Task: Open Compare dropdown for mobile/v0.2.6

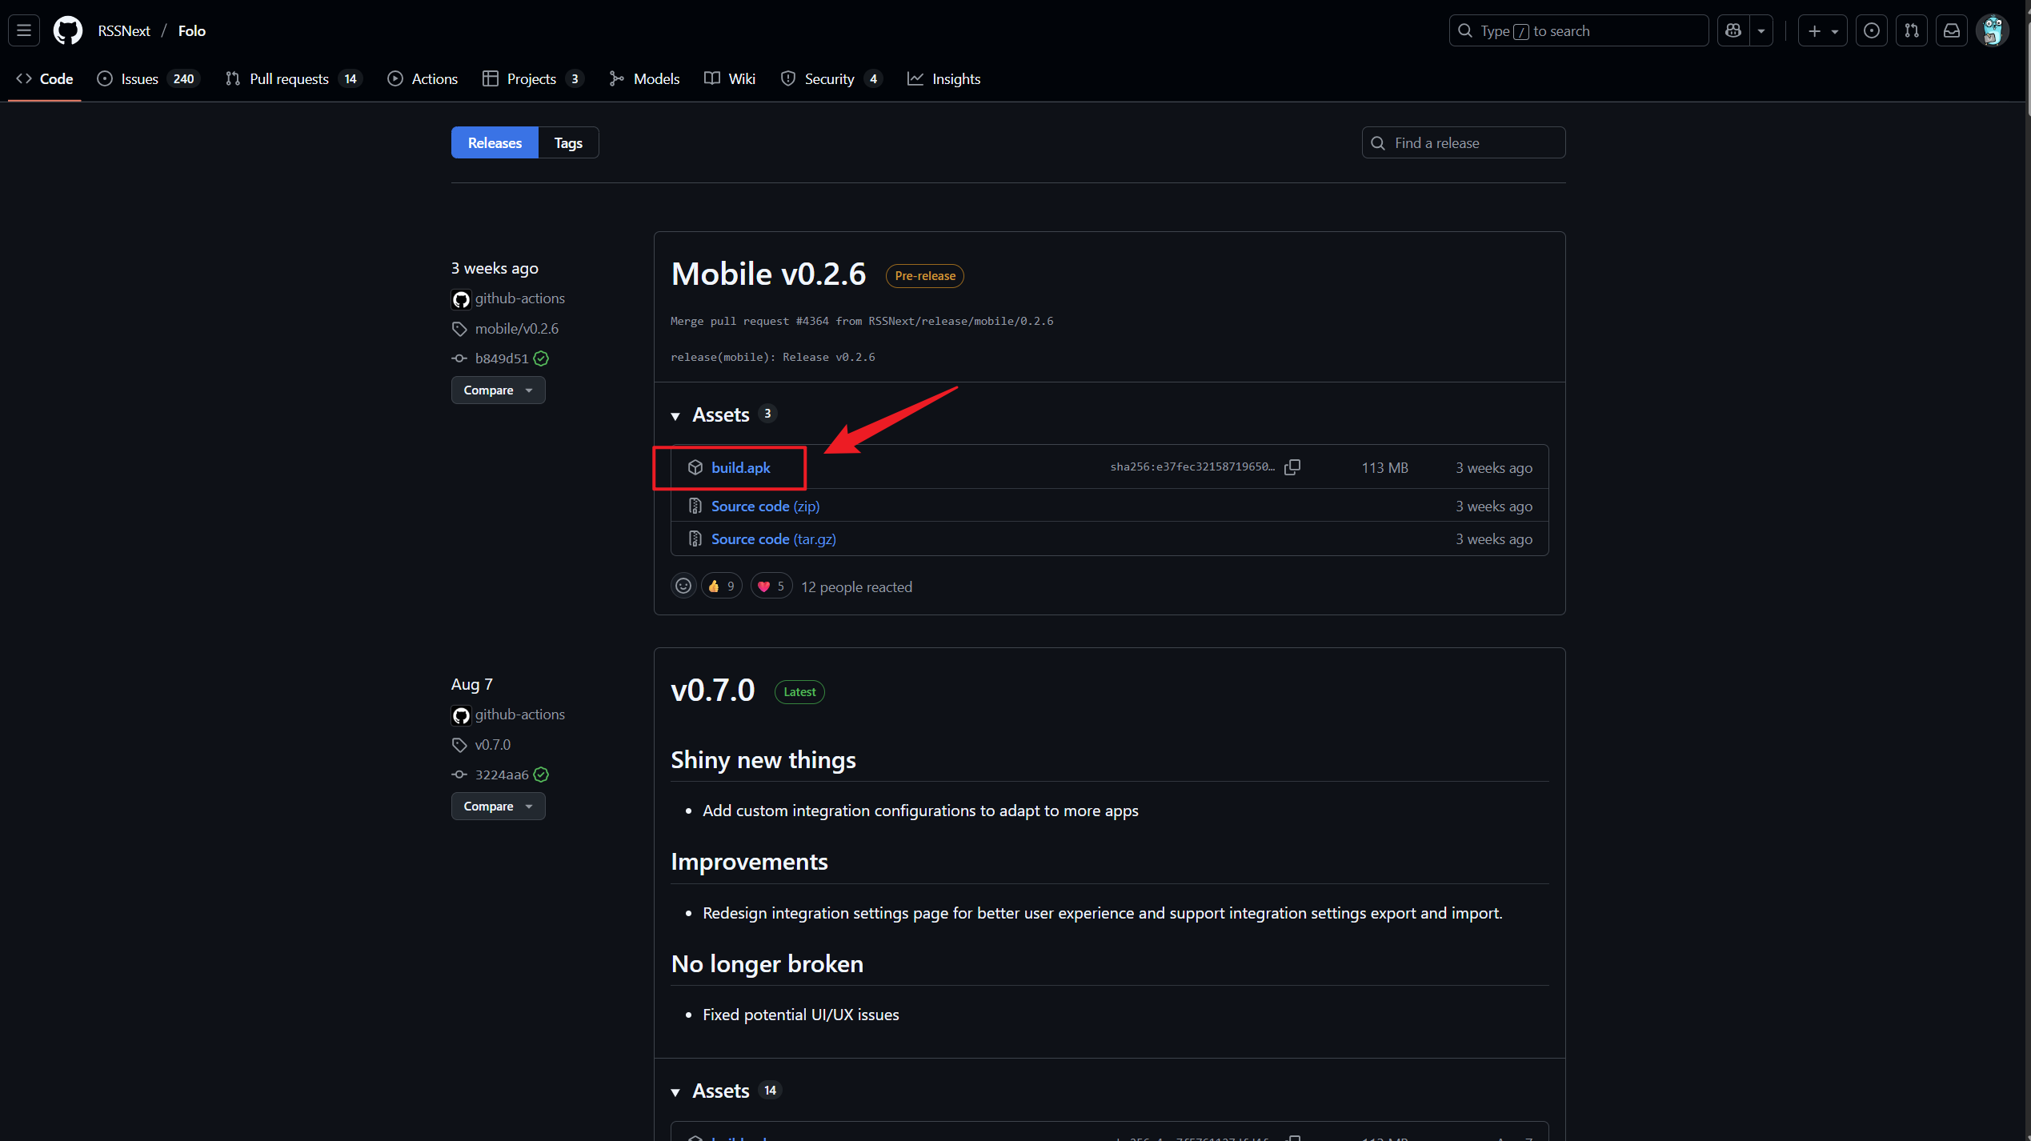Action: 498,390
